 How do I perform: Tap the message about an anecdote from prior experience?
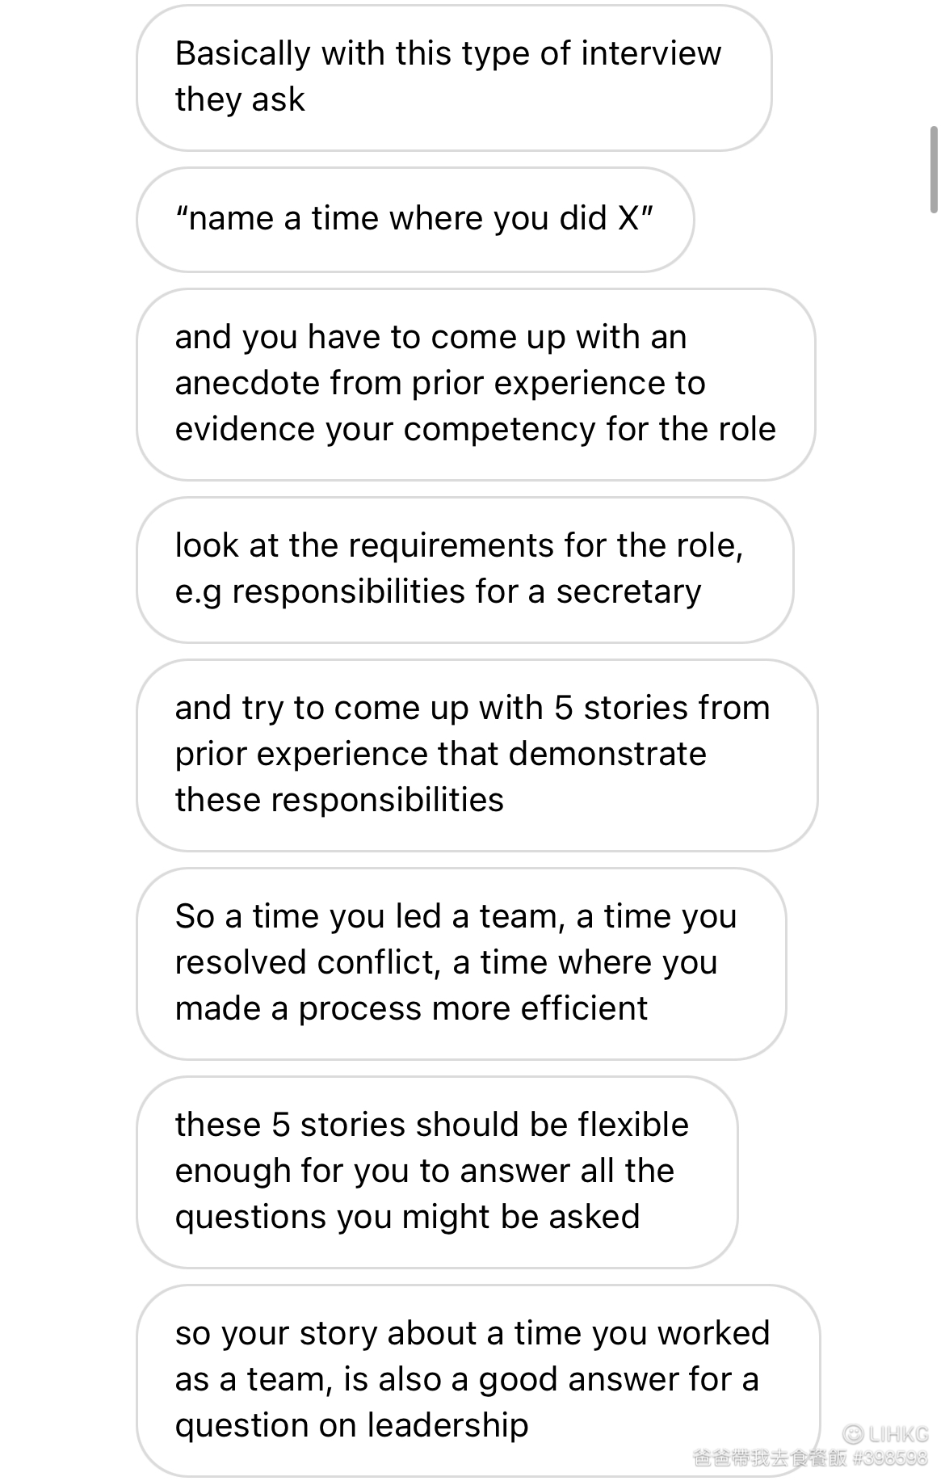(x=476, y=384)
